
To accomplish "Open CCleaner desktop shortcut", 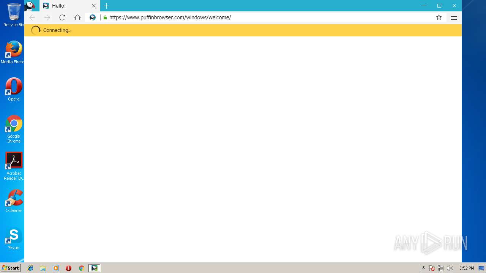I will pyautogui.click(x=14, y=201).
